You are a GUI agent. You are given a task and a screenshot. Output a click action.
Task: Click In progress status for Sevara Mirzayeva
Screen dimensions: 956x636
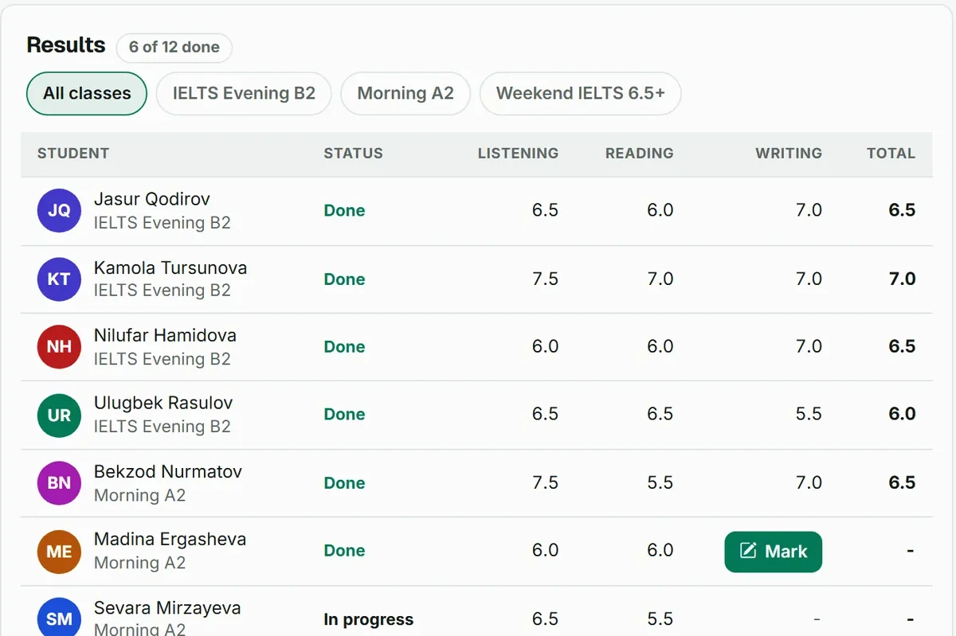click(x=369, y=619)
